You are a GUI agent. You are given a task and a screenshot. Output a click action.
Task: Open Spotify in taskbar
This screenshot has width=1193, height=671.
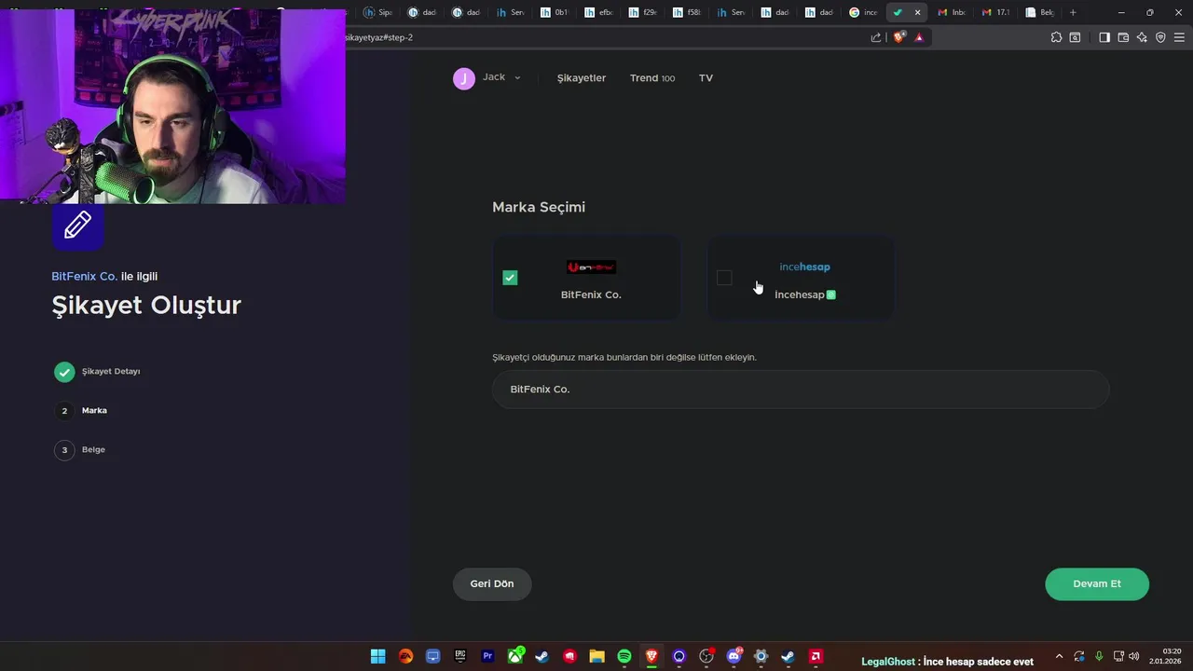pos(624,656)
